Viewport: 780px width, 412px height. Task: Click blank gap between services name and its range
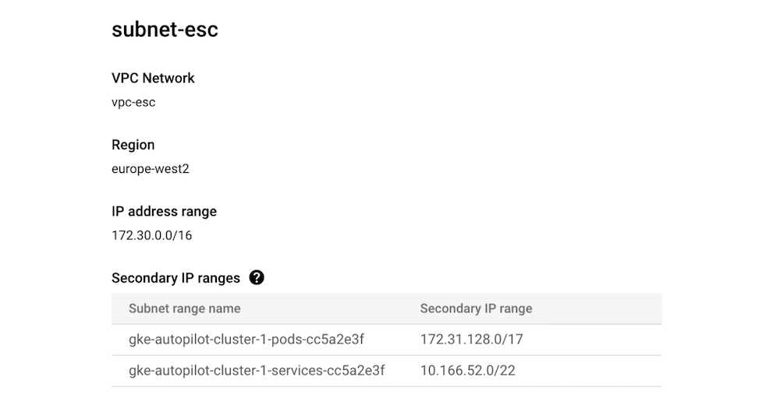click(x=402, y=371)
